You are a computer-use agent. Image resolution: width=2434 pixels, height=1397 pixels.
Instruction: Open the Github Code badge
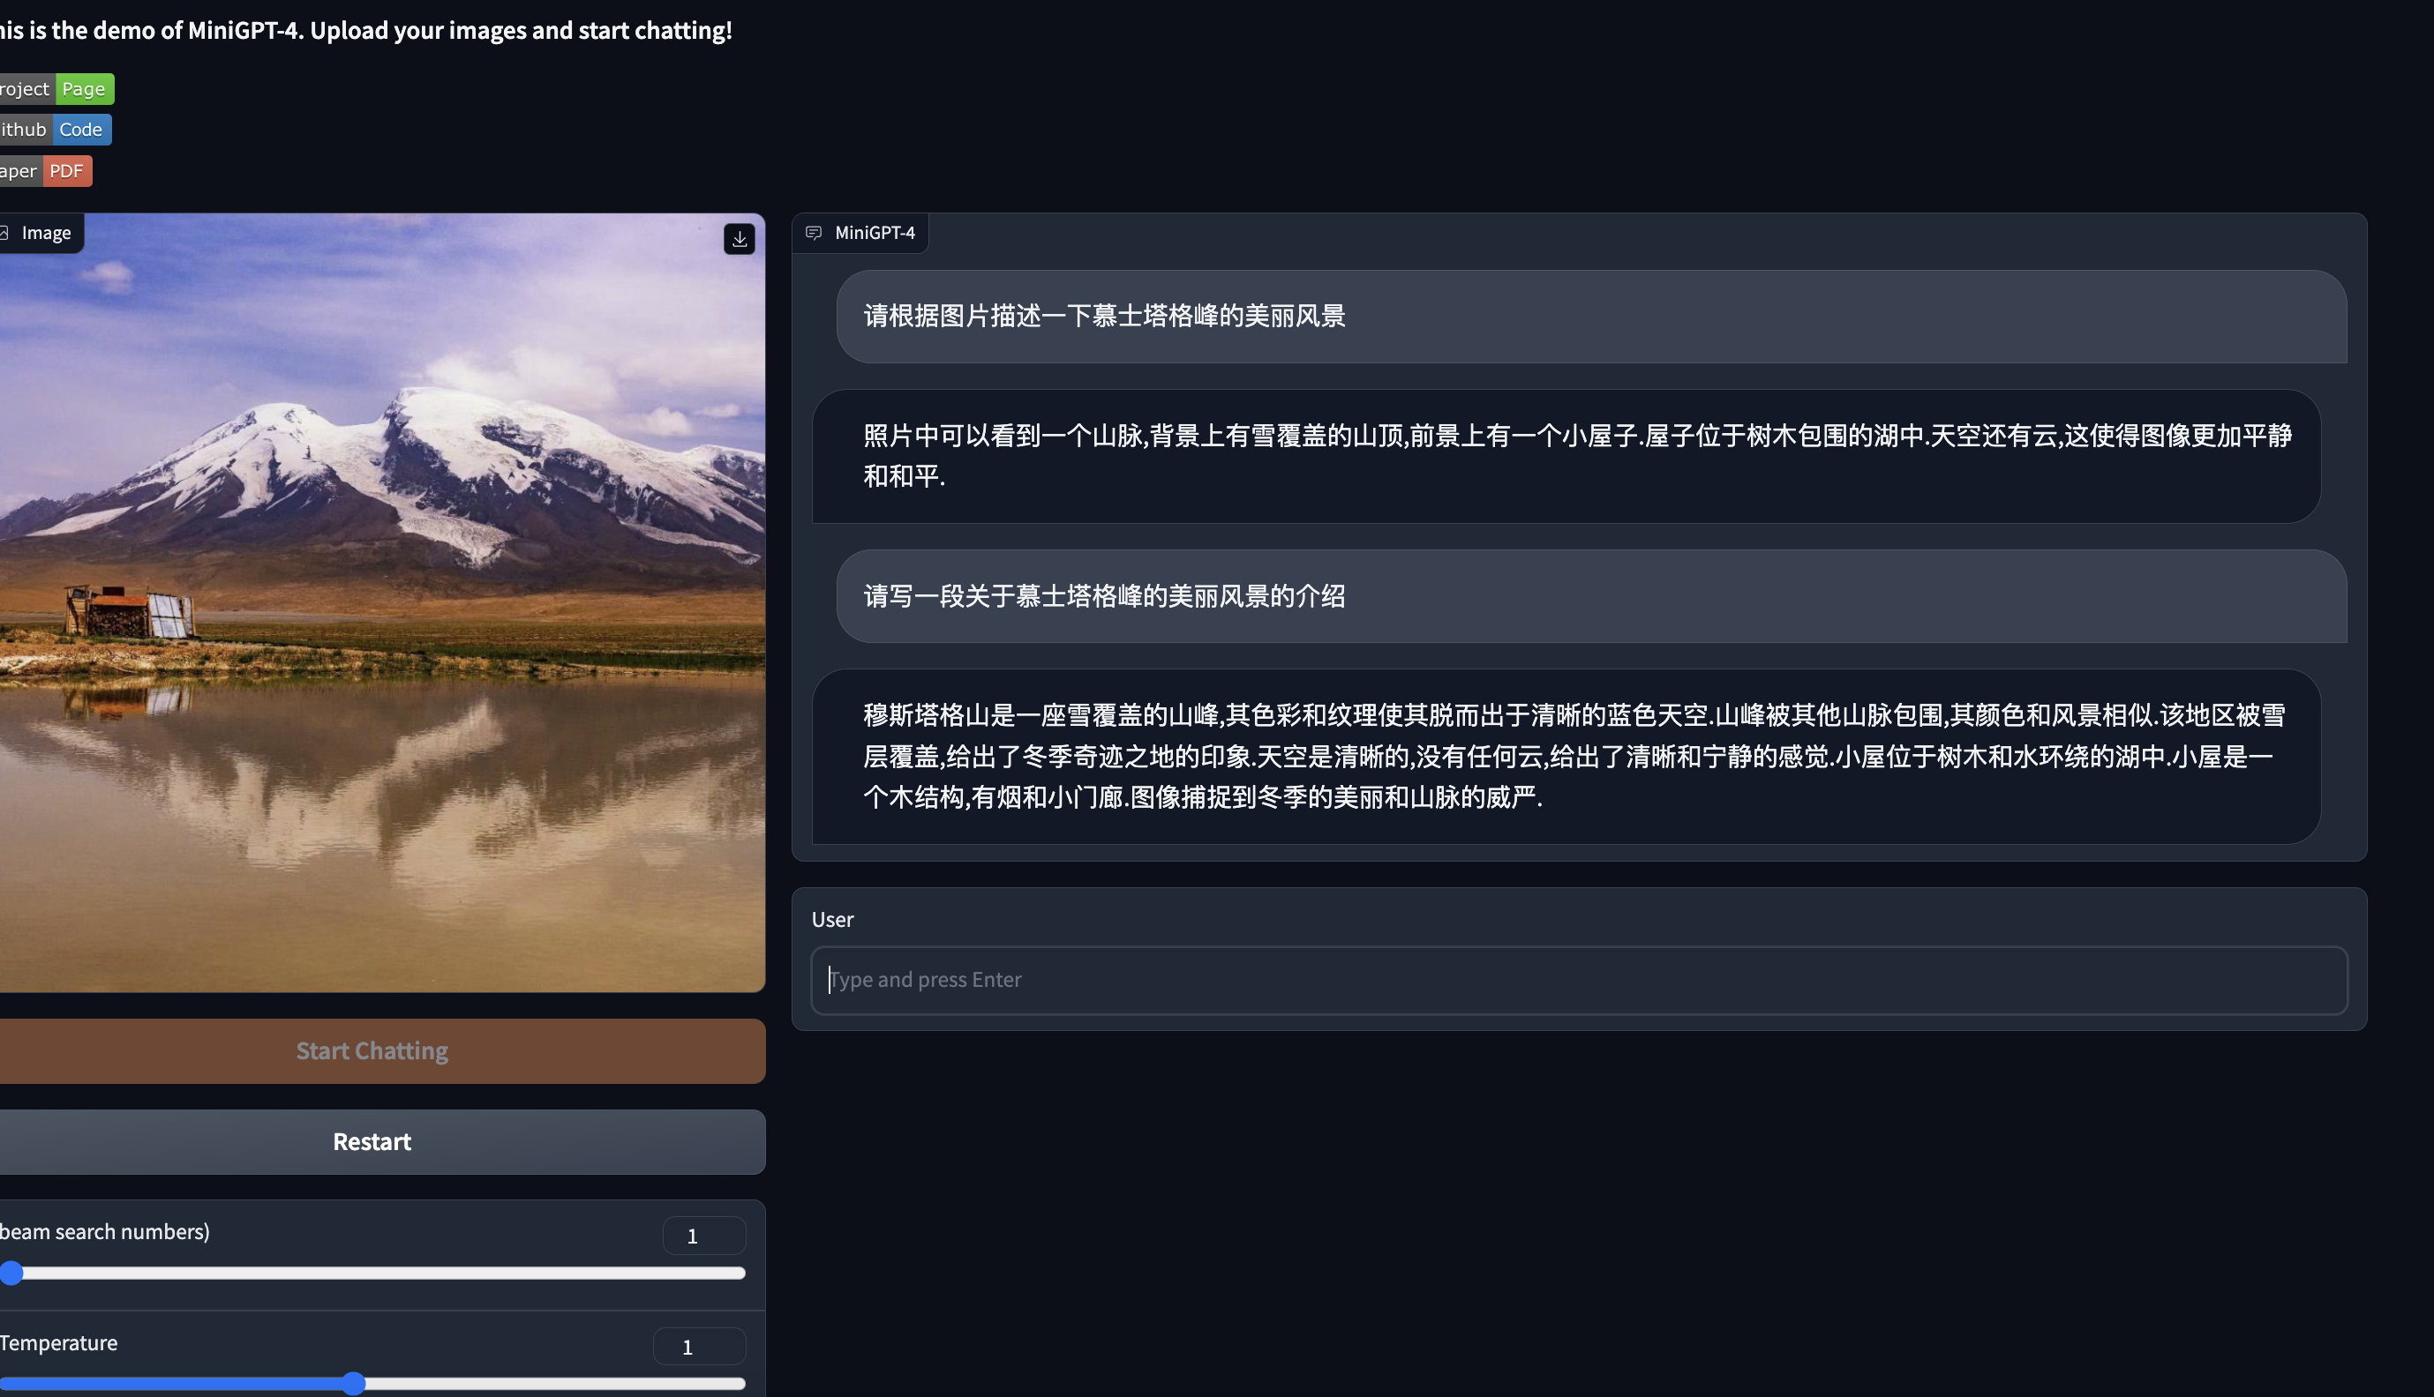[x=54, y=130]
